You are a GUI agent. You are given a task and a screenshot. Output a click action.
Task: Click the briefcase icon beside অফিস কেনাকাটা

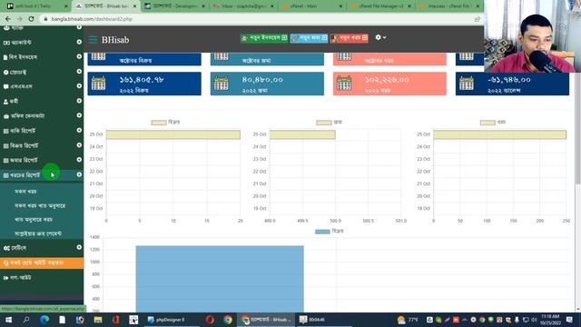point(6,116)
